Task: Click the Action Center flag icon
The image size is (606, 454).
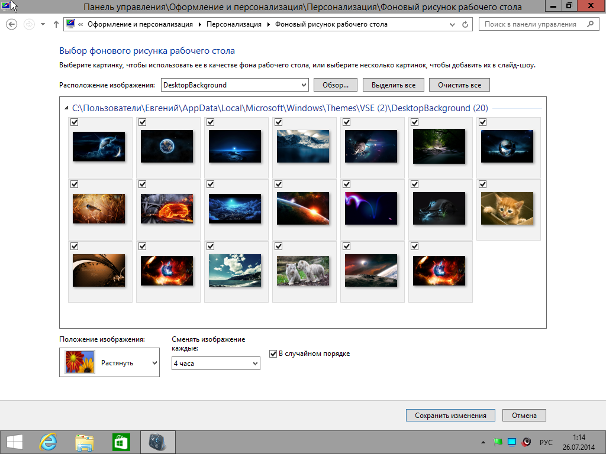Action: [x=498, y=442]
